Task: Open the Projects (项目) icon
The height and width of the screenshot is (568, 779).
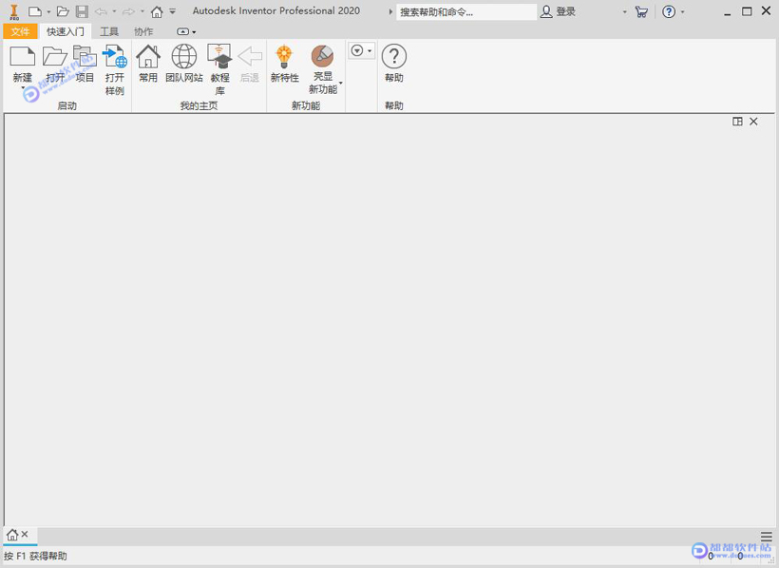Action: [x=85, y=56]
